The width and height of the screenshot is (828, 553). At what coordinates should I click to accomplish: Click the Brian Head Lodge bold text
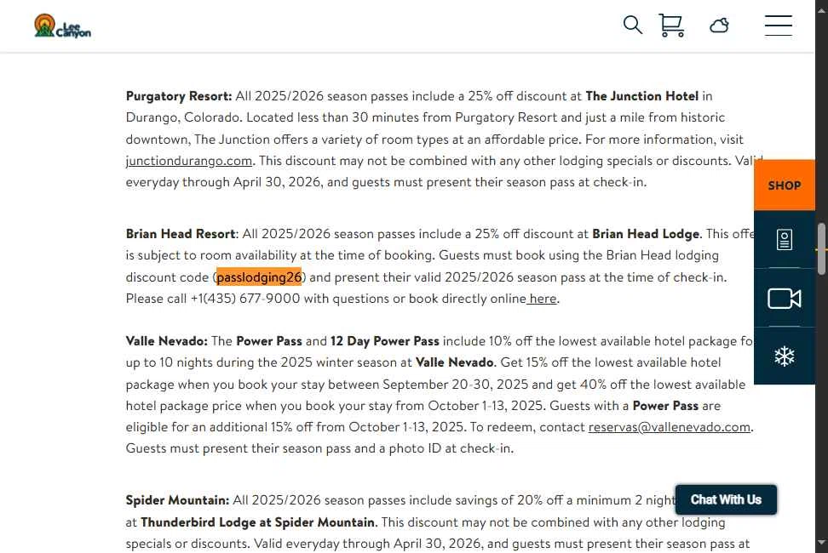(646, 233)
